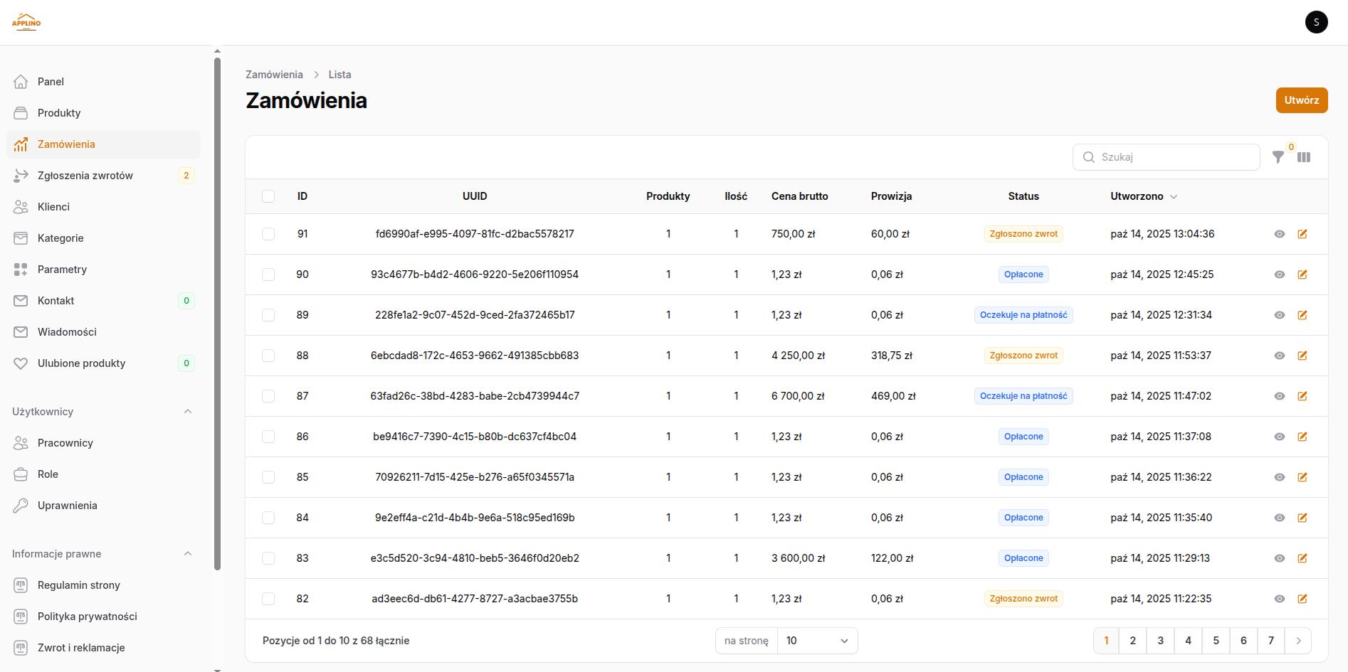The height and width of the screenshot is (672, 1348).
Task: Check the checkbox for order 87
Action: coord(268,396)
